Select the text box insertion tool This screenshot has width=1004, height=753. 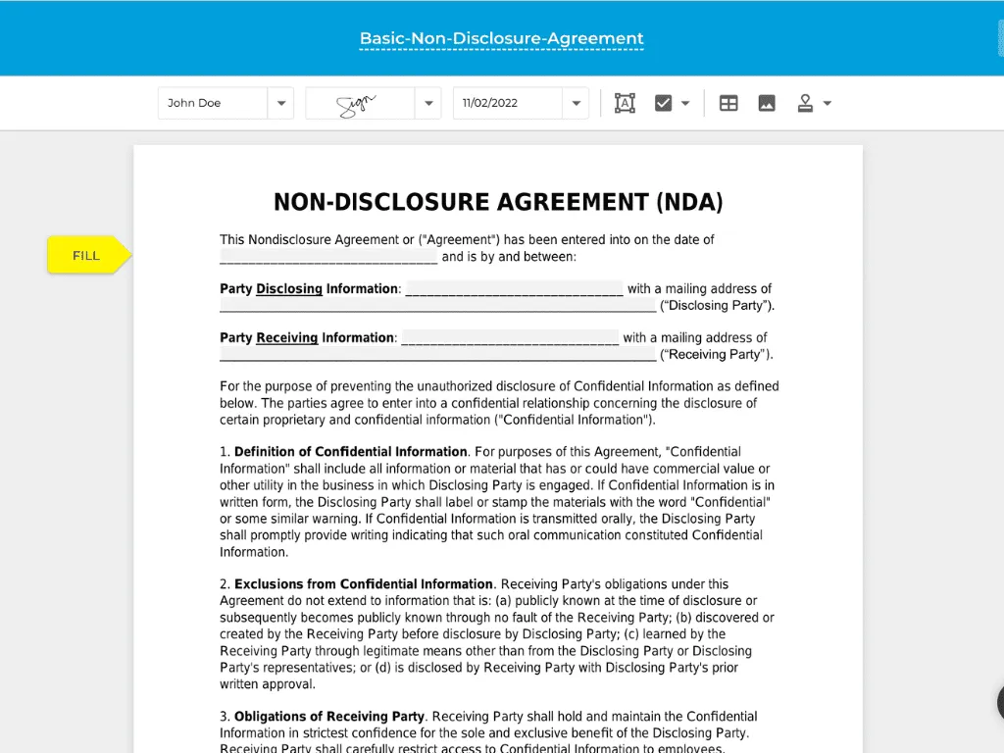(624, 102)
